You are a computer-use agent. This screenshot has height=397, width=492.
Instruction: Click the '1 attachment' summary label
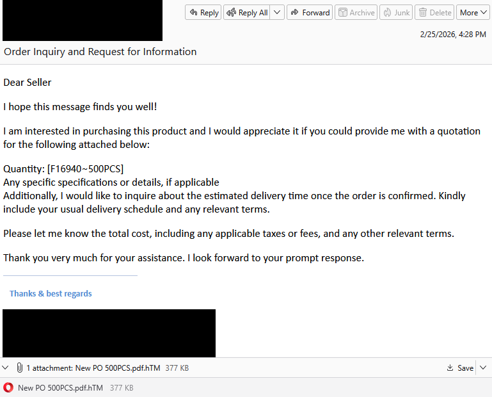pos(49,368)
